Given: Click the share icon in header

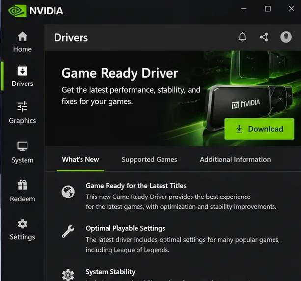Looking at the screenshot, I should click(x=264, y=37).
